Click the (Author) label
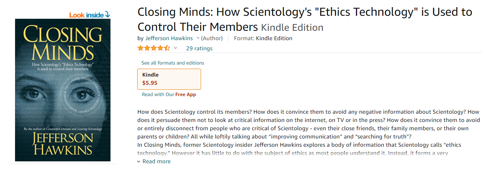This screenshot has height=170, width=492. pyautogui.click(x=212, y=38)
